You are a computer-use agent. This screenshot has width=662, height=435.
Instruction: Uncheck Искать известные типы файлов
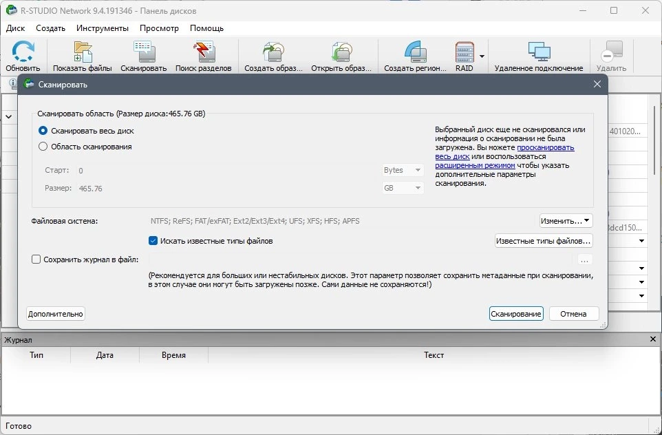point(153,241)
